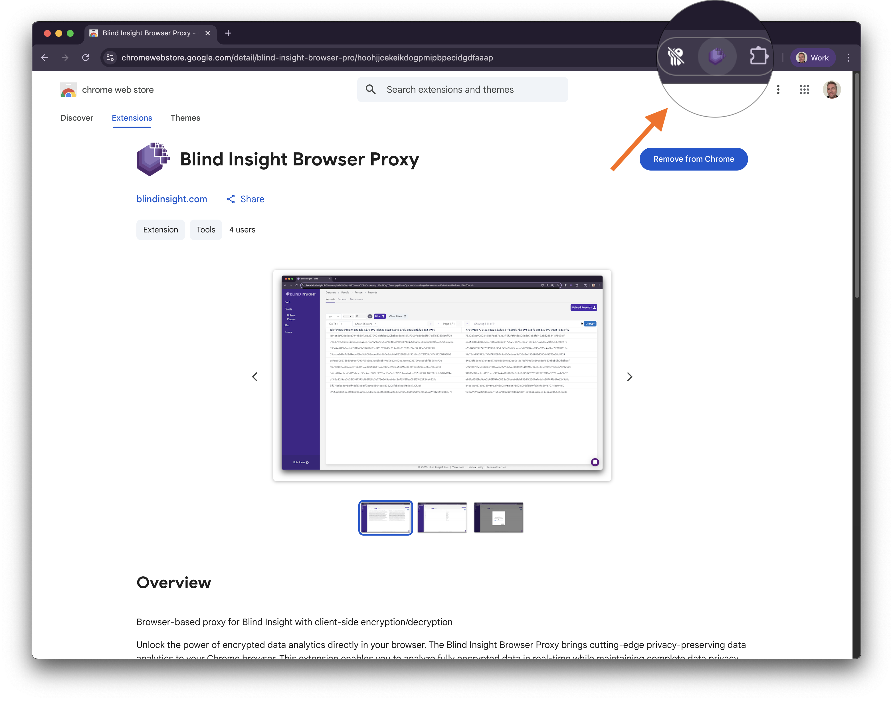
Task: Open a new browser tab
Action: tap(228, 33)
